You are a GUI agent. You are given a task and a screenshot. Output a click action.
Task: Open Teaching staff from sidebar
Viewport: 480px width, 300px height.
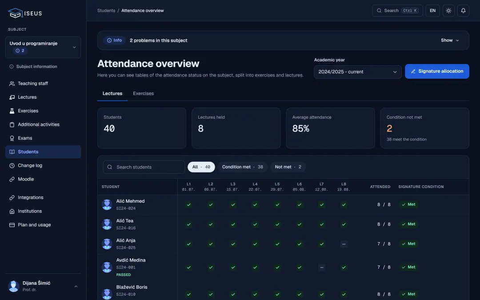(43, 83)
